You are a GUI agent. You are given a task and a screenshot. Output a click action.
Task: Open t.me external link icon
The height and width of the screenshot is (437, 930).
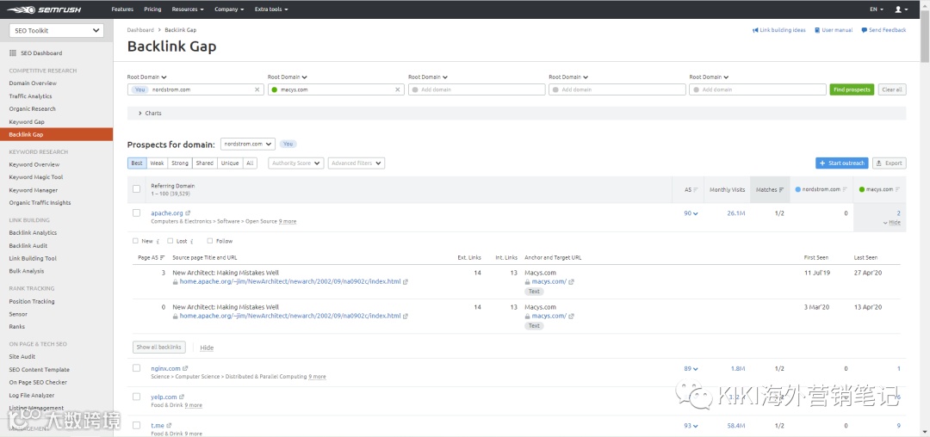[x=169, y=425]
